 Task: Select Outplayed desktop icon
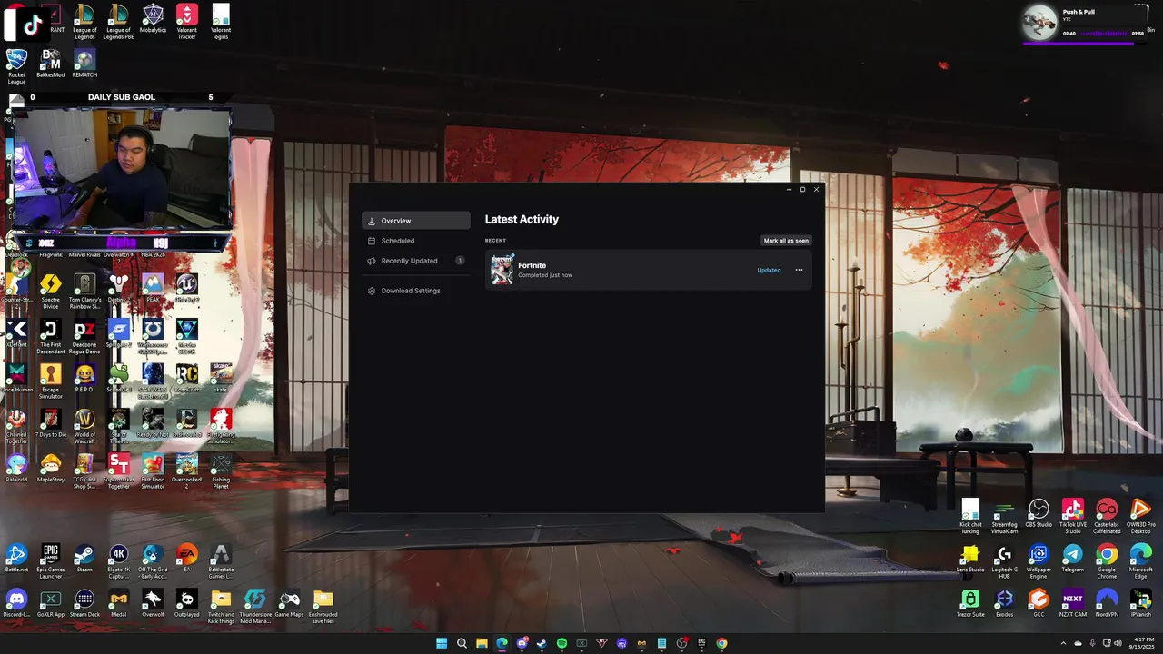coord(186,604)
